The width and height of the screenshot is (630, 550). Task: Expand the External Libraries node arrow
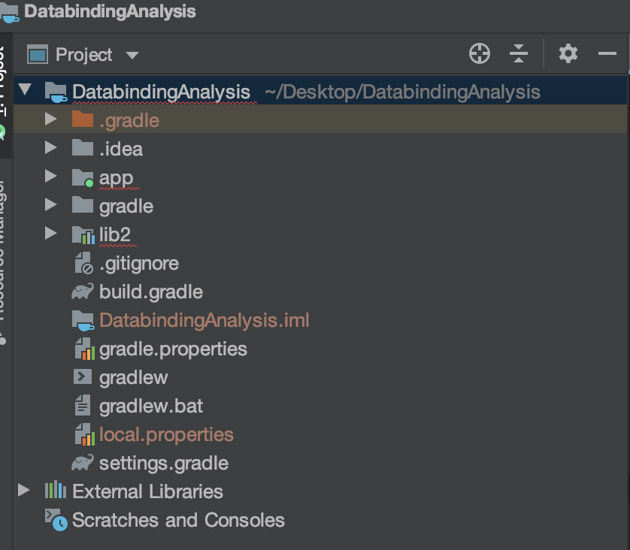tap(24, 491)
